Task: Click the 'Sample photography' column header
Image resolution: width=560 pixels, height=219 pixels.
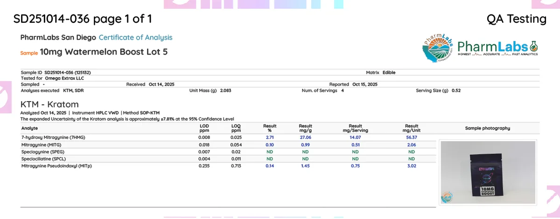Action: coord(488,128)
